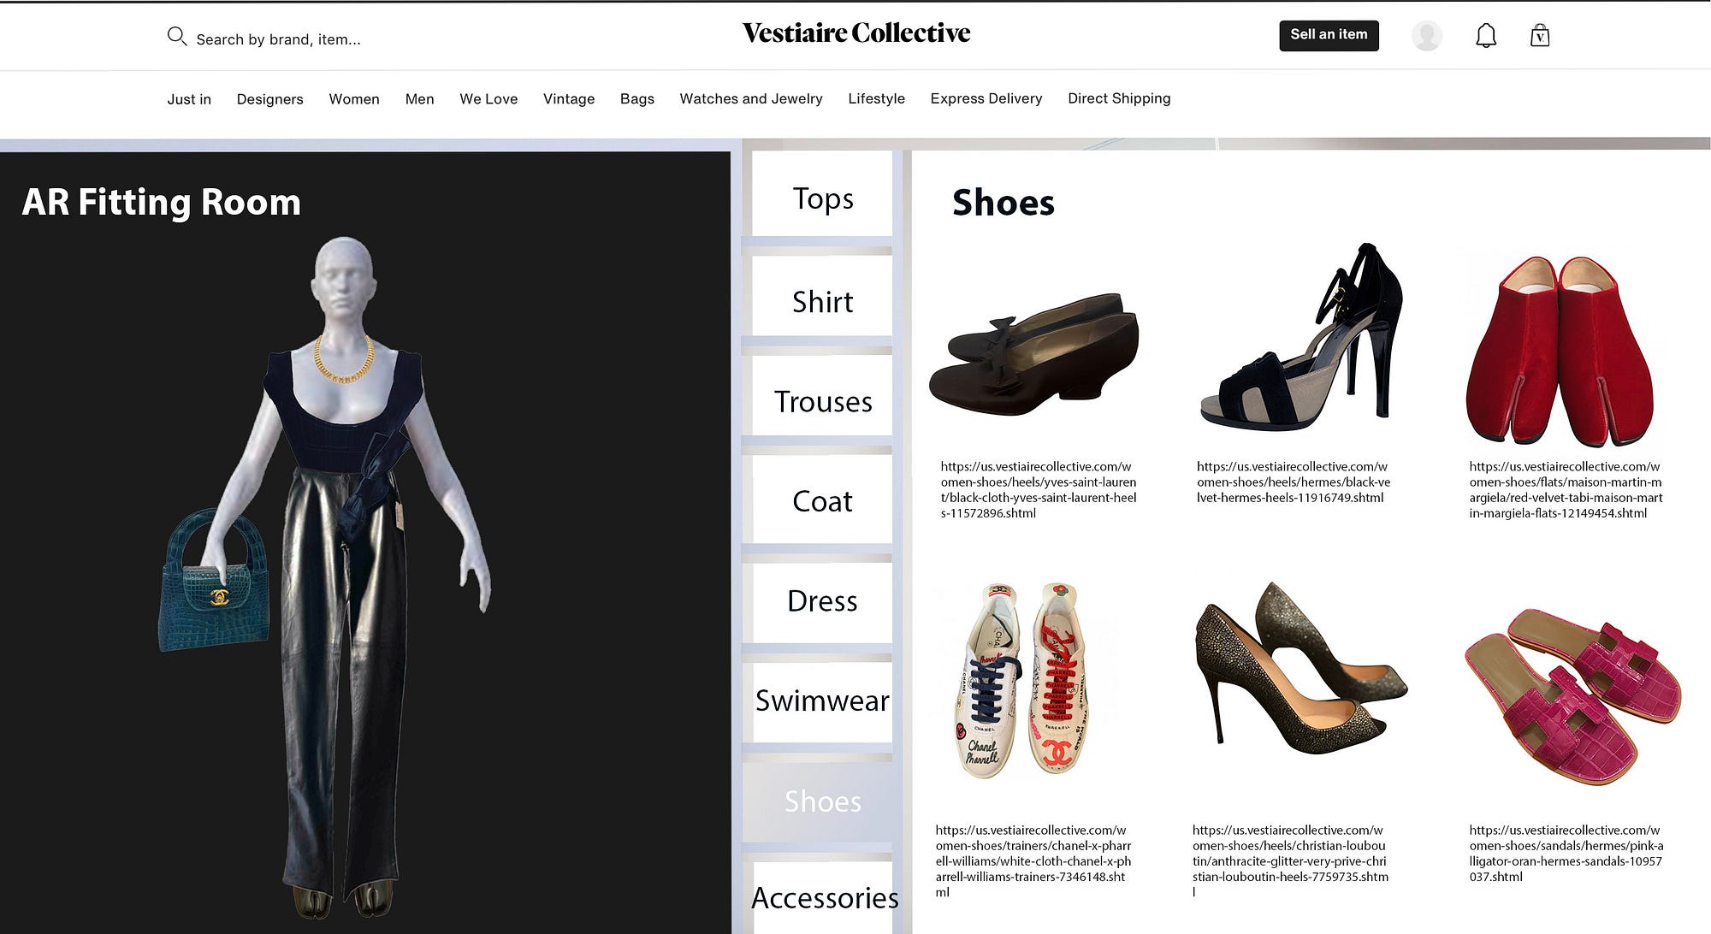Open the chanel-x-pharrell trainers URL link
The height and width of the screenshot is (934, 1711).
1033,861
